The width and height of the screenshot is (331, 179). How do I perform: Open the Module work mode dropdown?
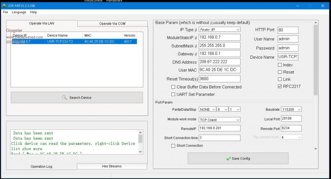coord(219,120)
